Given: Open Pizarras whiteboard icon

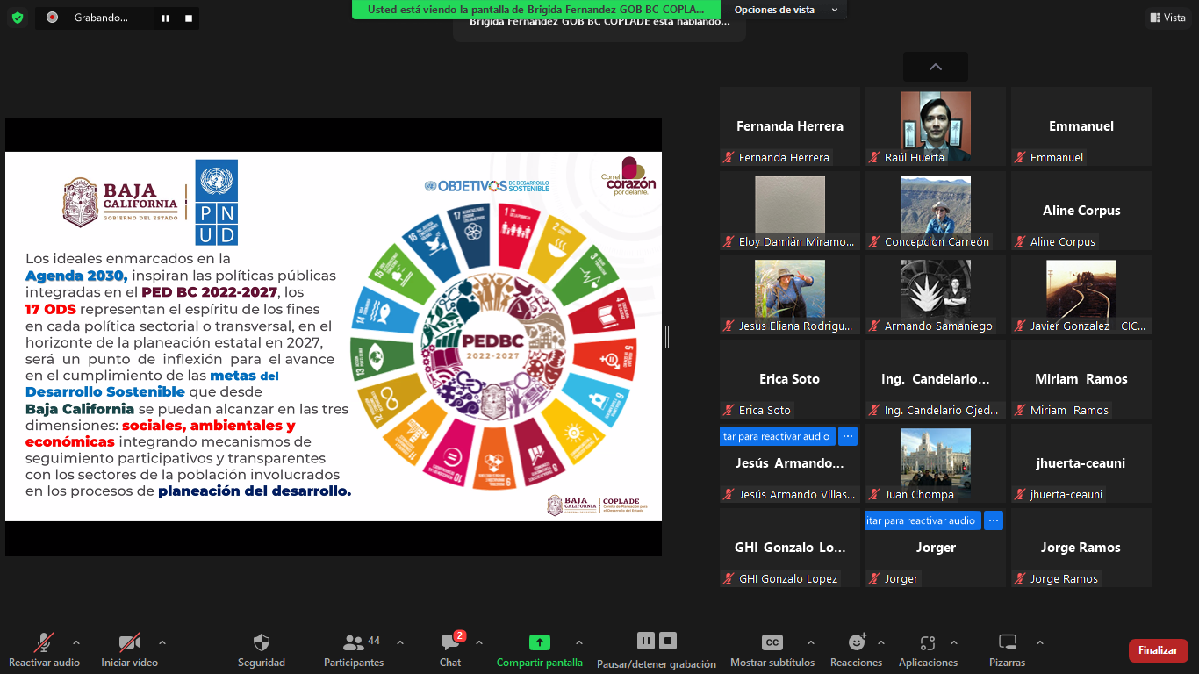Looking at the screenshot, I should (x=1007, y=642).
